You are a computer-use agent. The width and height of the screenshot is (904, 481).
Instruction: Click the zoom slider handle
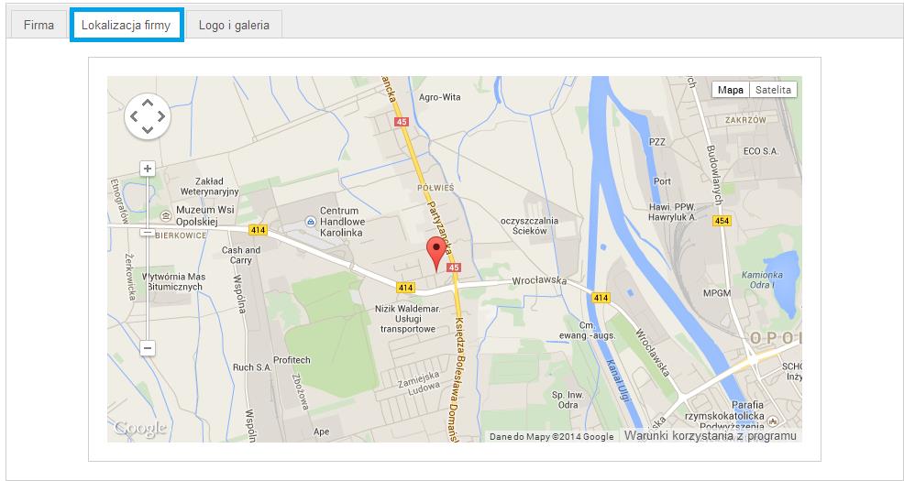tap(148, 232)
